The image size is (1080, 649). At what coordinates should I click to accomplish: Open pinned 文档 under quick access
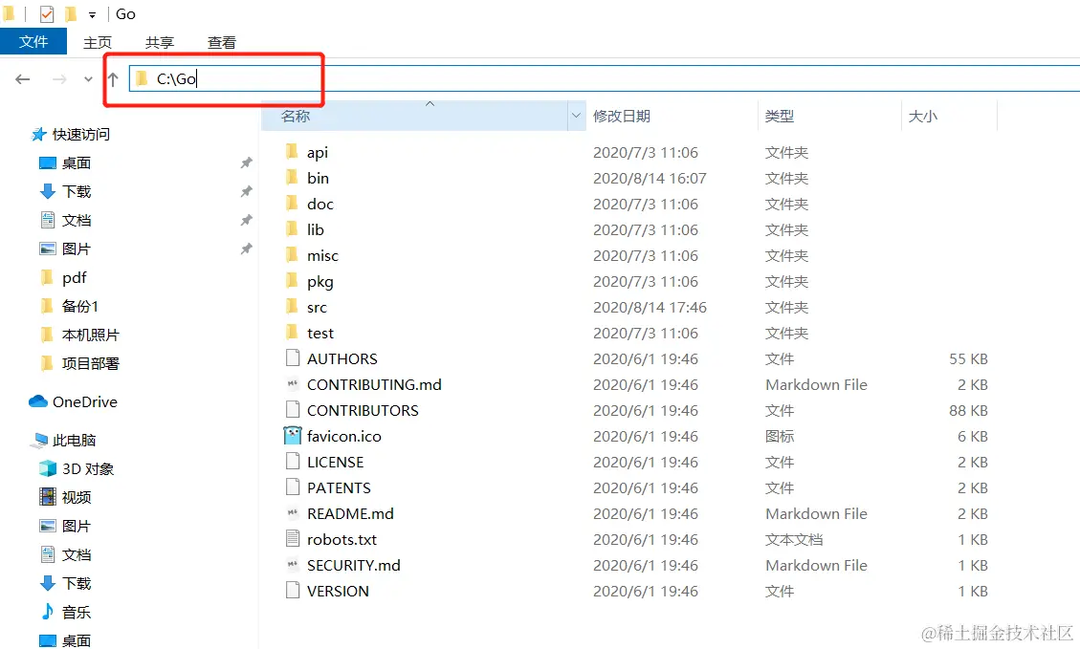(x=76, y=220)
